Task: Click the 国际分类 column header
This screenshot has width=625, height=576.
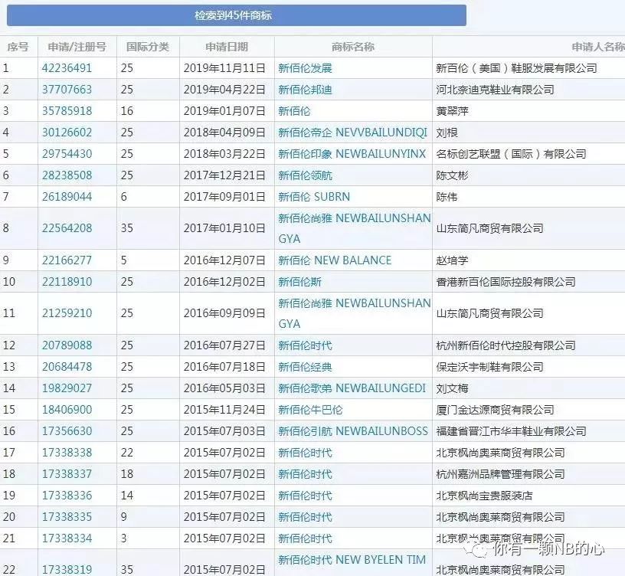Action: 148,47
